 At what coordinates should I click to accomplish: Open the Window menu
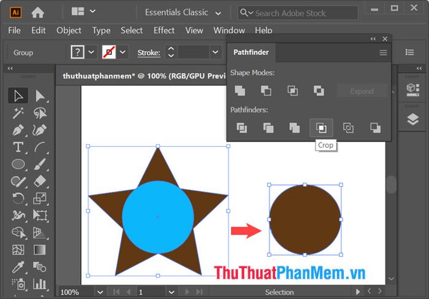(229, 30)
